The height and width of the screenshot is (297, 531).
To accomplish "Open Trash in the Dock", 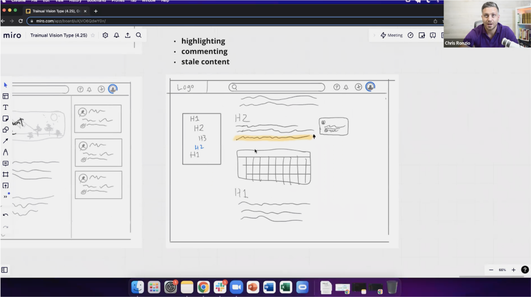I will [x=392, y=287].
